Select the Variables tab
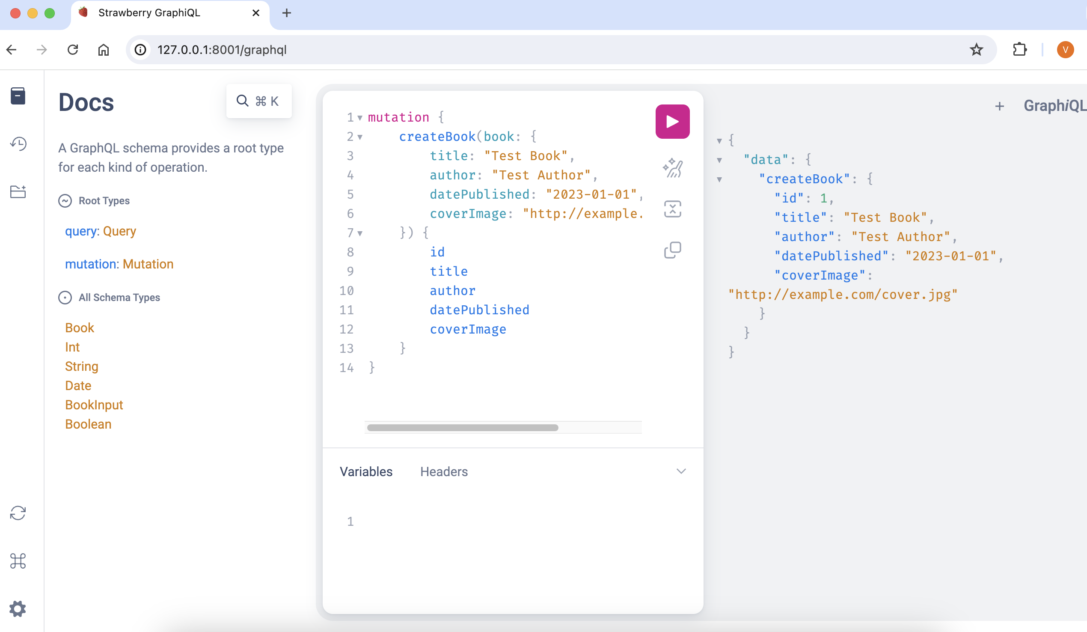The width and height of the screenshot is (1087, 632). pyautogui.click(x=365, y=472)
